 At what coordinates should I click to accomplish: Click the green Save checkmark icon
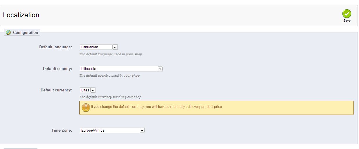coord(347,14)
